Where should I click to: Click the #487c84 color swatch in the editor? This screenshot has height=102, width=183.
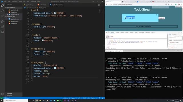click(55, 13)
